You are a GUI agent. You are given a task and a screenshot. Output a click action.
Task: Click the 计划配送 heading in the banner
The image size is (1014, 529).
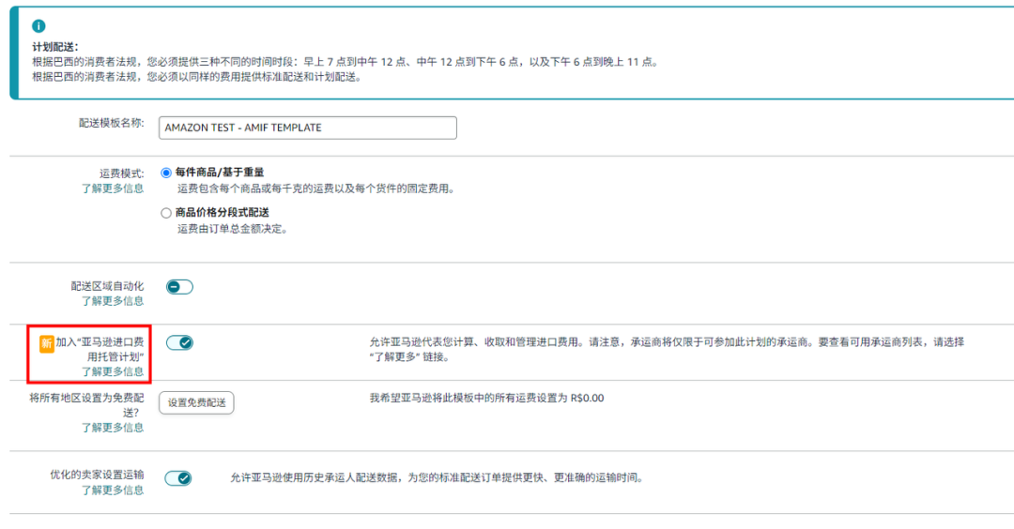pos(55,47)
